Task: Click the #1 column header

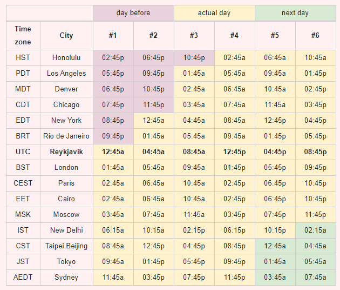Action: tap(113, 36)
